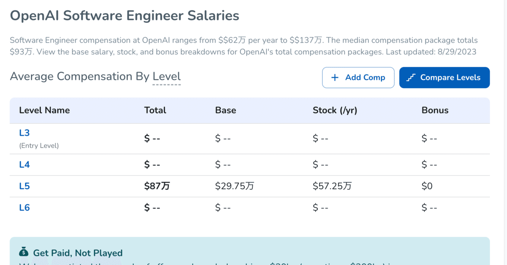The image size is (507, 265).
Task: Click the staircase icon on Compare Levels
Action: pyautogui.click(x=411, y=78)
